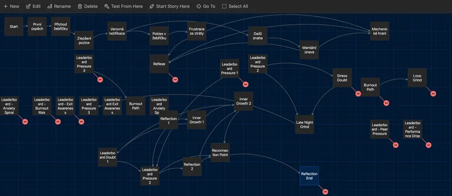Click the broken-link marker below Reflexe
This screenshot has height=196, width=452.
click(175, 80)
